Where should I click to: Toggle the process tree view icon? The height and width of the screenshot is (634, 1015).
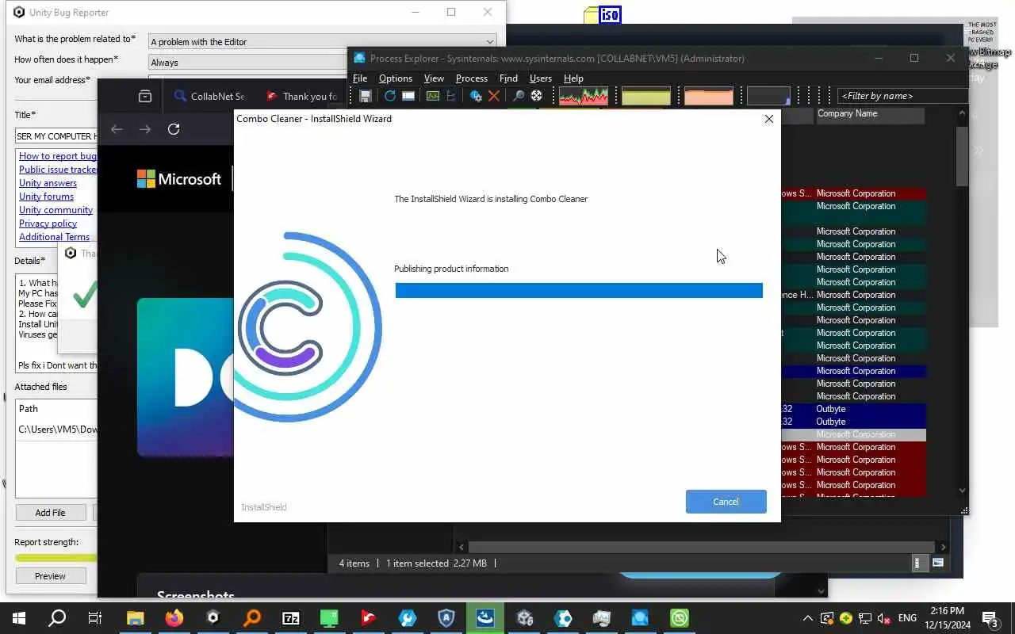click(451, 96)
